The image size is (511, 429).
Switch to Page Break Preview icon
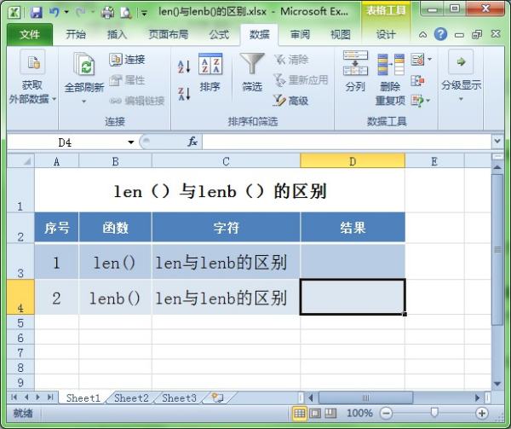(330, 413)
